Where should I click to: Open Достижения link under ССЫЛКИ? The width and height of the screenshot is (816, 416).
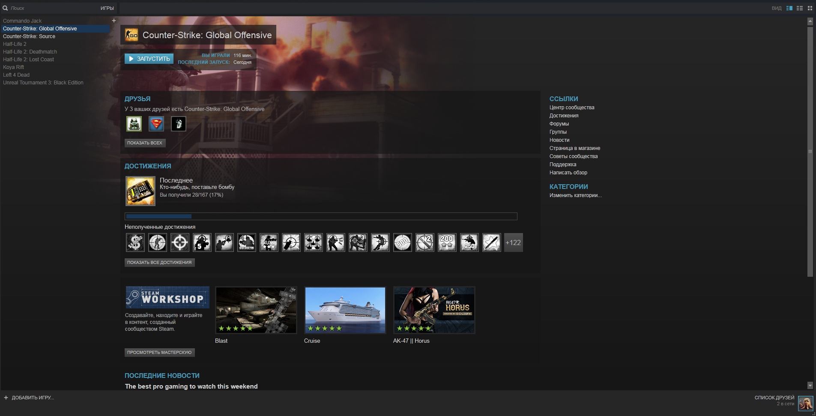tap(564, 116)
